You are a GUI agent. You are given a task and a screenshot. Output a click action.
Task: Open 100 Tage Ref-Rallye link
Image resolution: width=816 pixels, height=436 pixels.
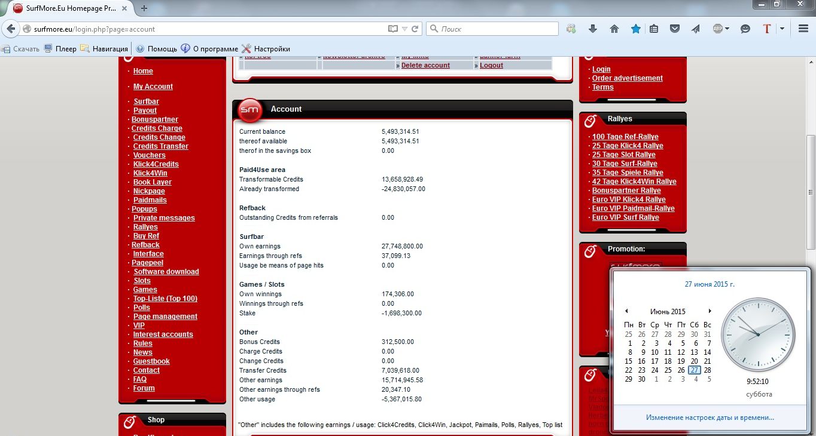(x=625, y=137)
